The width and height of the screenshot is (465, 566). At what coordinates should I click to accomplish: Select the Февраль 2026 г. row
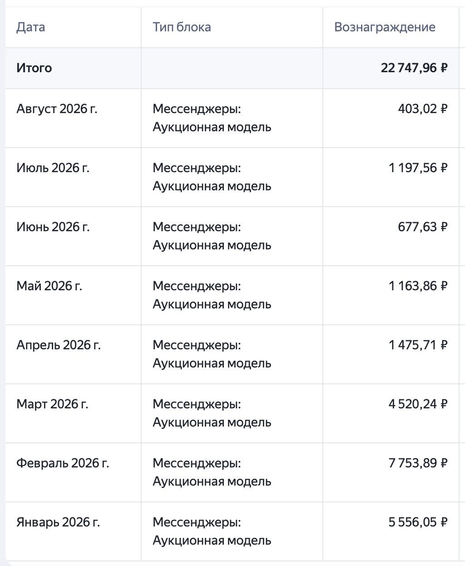[x=232, y=472]
